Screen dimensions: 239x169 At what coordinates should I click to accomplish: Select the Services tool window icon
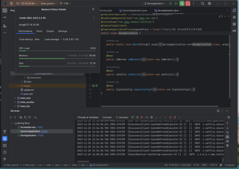coord(5,139)
